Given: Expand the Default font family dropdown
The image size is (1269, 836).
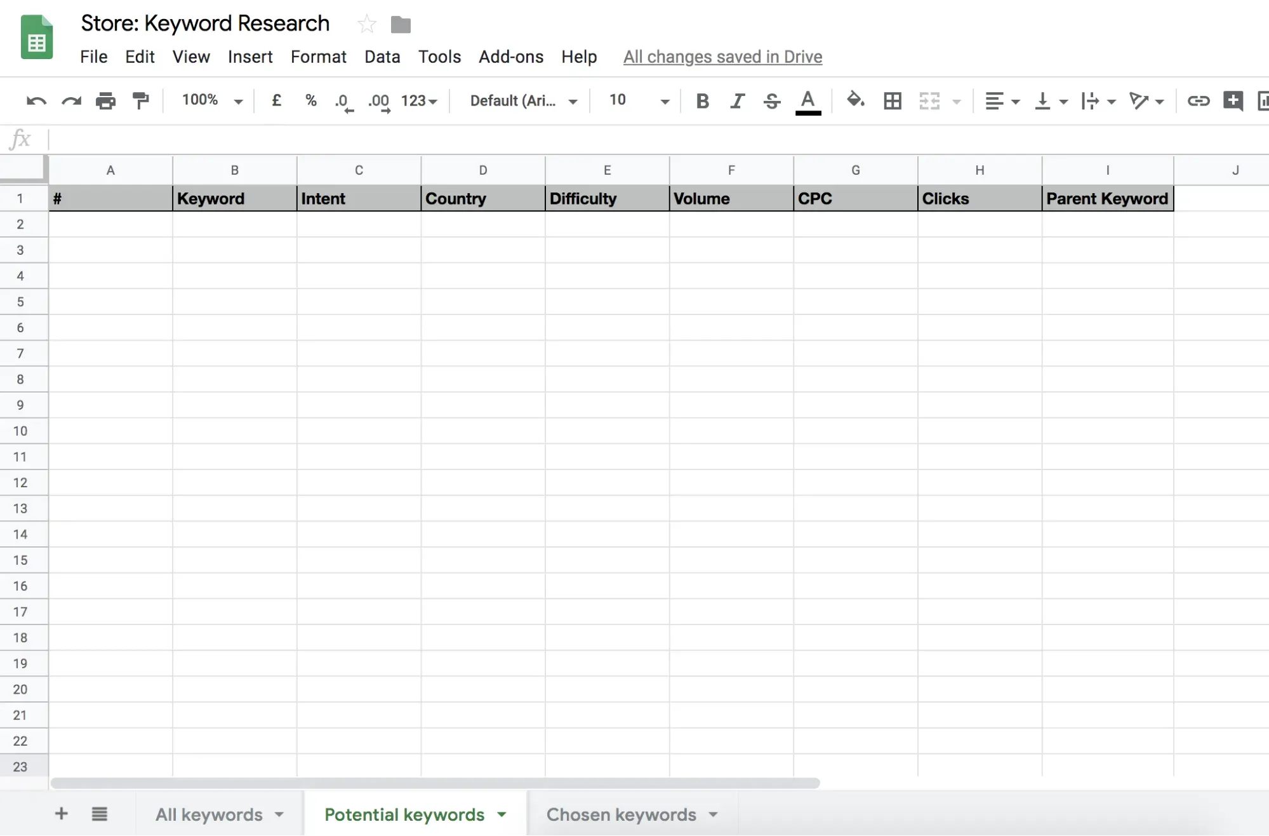Looking at the screenshot, I should click(x=523, y=101).
